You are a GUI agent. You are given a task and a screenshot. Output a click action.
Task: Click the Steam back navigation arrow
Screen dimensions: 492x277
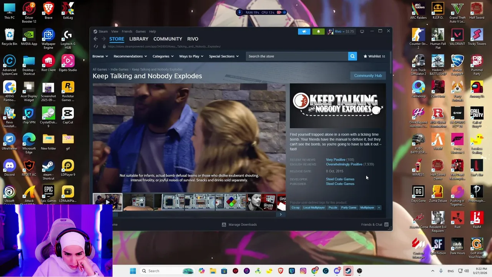click(x=96, y=39)
